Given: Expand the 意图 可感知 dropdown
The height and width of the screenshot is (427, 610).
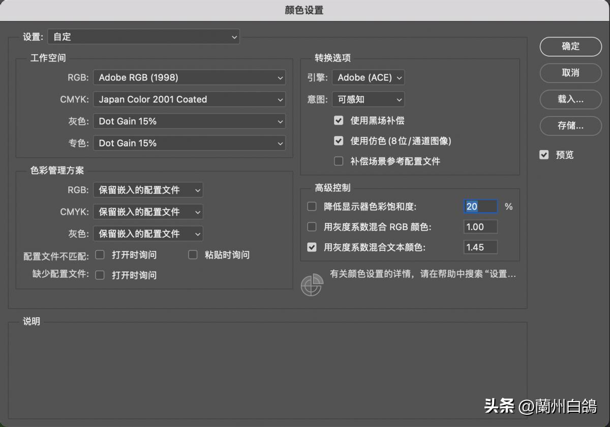Looking at the screenshot, I should click(x=368, y=100).
